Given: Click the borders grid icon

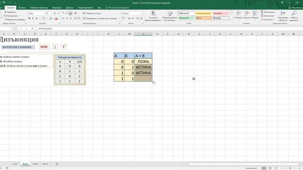Looking at the screenshot, I should pos(44,18).
